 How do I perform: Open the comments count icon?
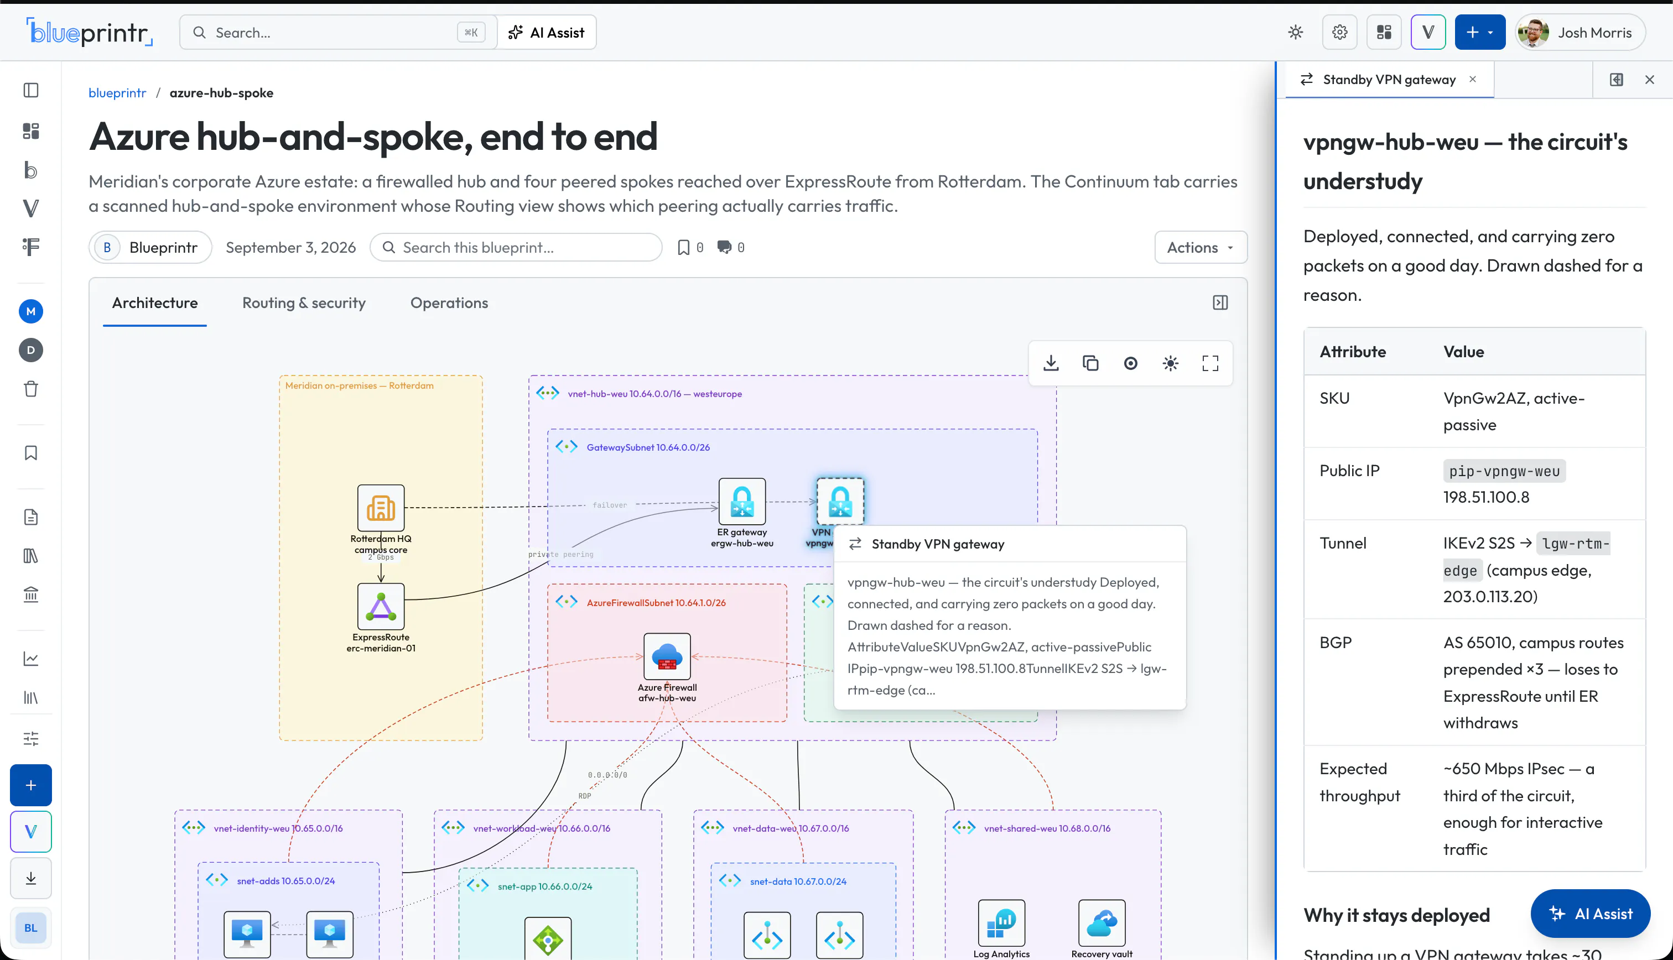click(x=724, y=247)
